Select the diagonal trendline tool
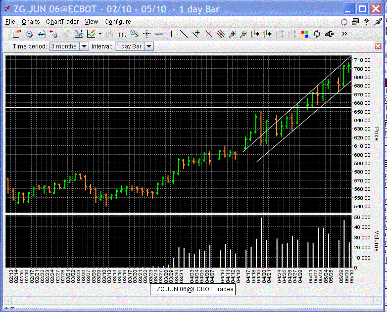 [x=184, y=34]
